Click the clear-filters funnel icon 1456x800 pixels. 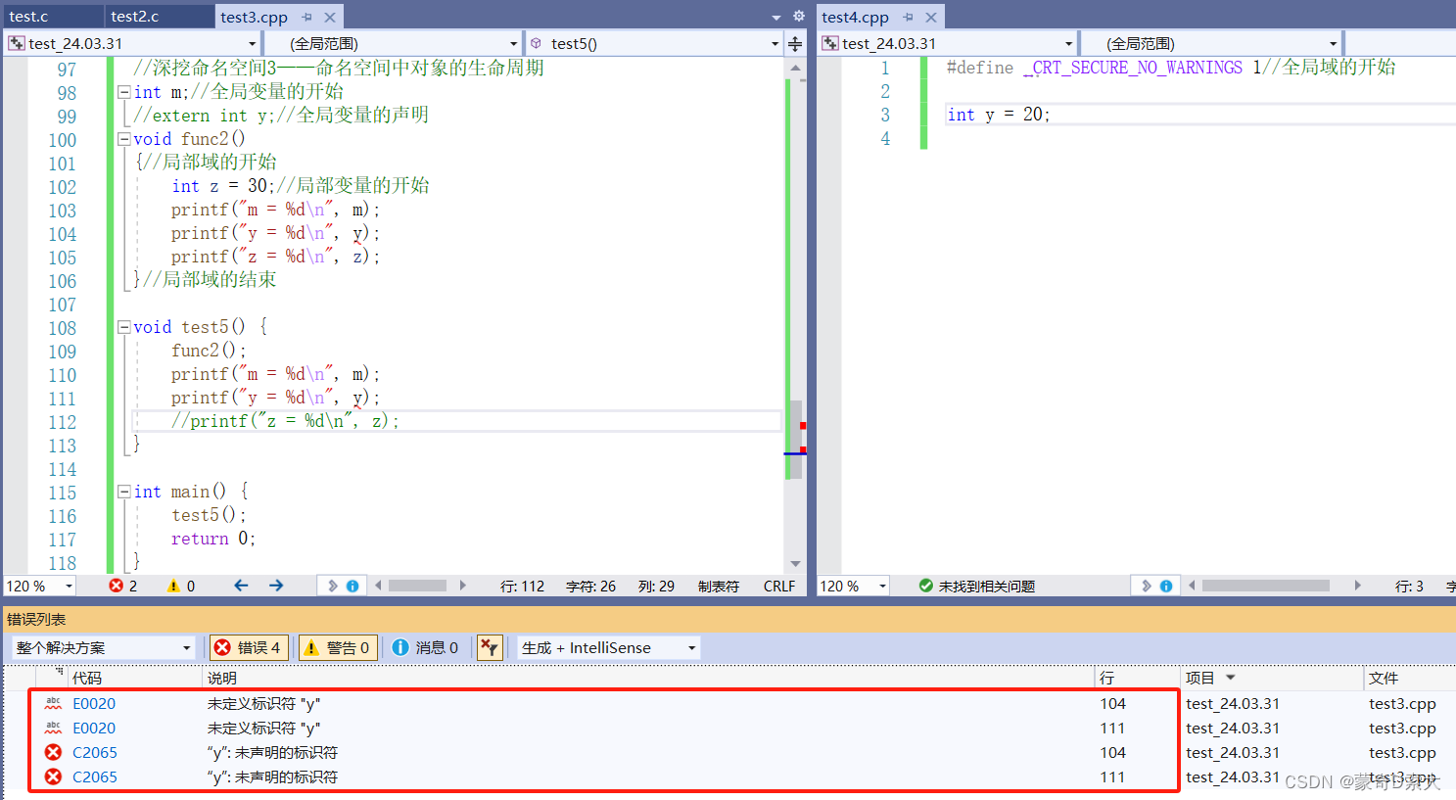490,647
